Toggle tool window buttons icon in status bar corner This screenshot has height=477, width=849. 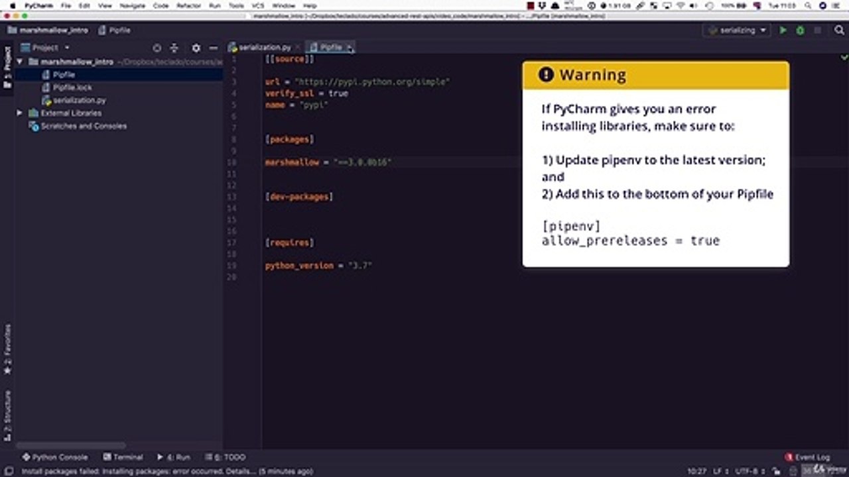tap(9, 471)
